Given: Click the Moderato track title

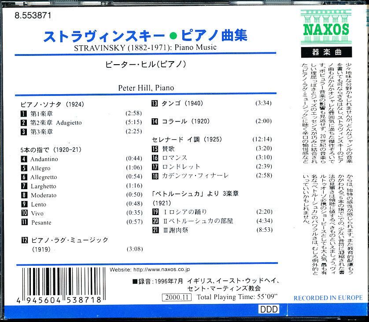Looking at the screenshot, I should coord(44,195).
